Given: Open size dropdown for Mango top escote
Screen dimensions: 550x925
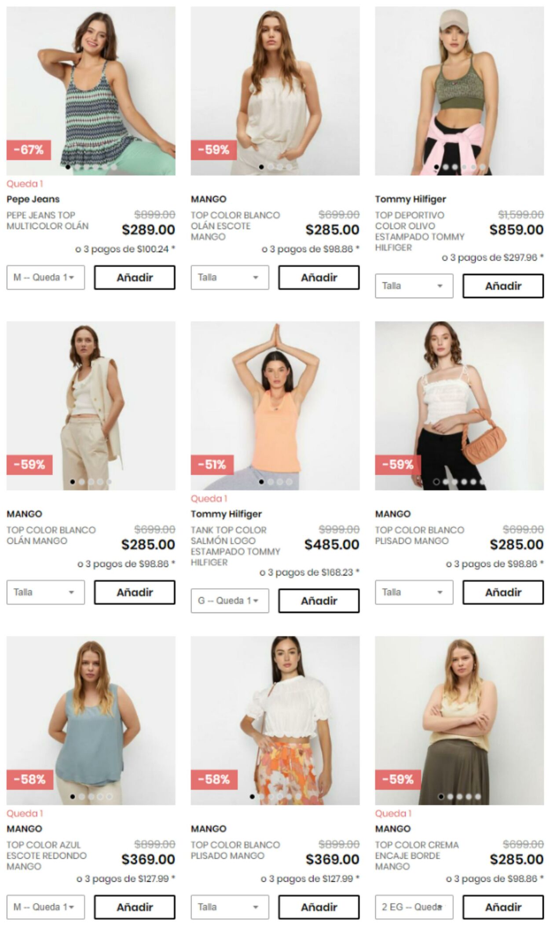Looking at the screenshot, I should [x=230, y=277].
